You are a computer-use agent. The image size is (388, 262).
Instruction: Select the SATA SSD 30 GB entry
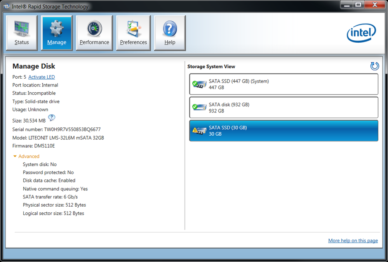coord(284,131)
